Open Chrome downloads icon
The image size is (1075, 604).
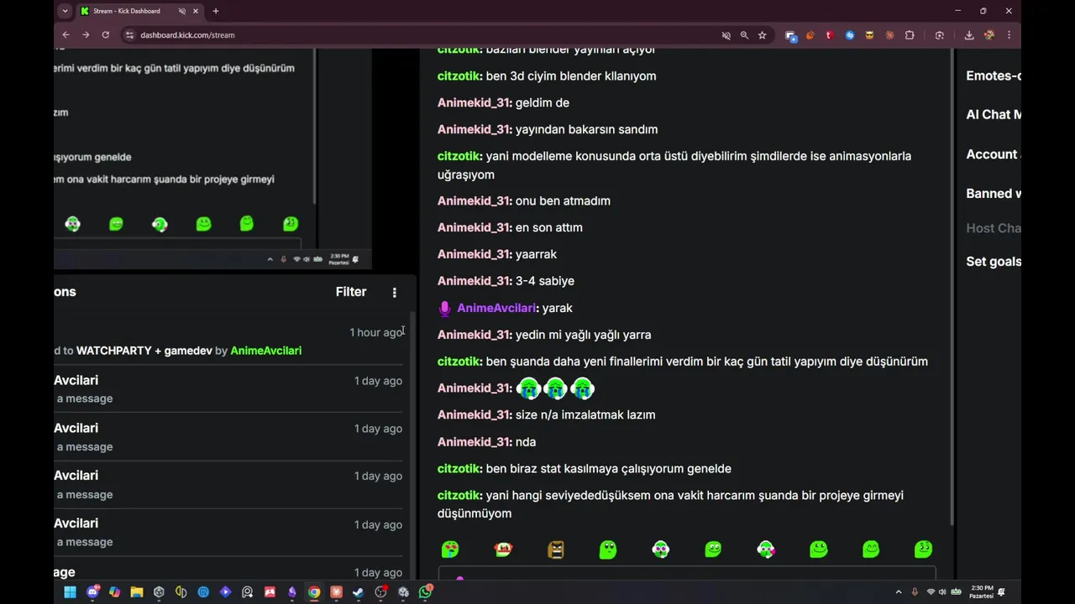click(968, 35)
